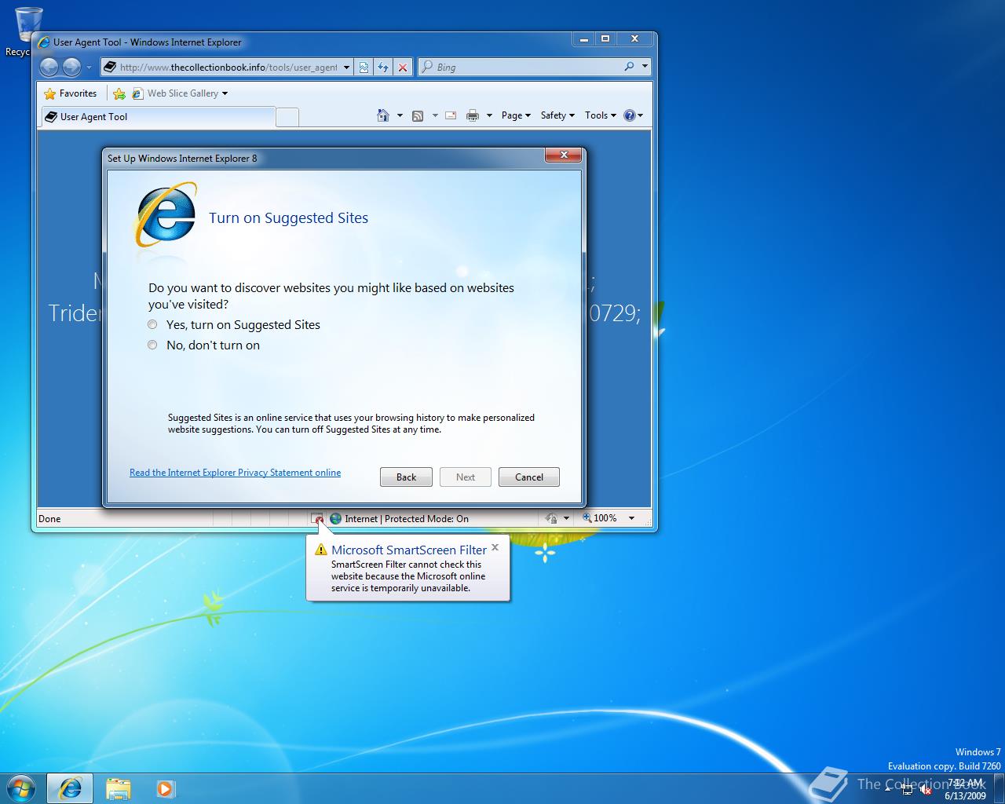Launch Windows Media Player from taskbar
Viewport: 1005px width, 804px height.
(x=165, y=788)
